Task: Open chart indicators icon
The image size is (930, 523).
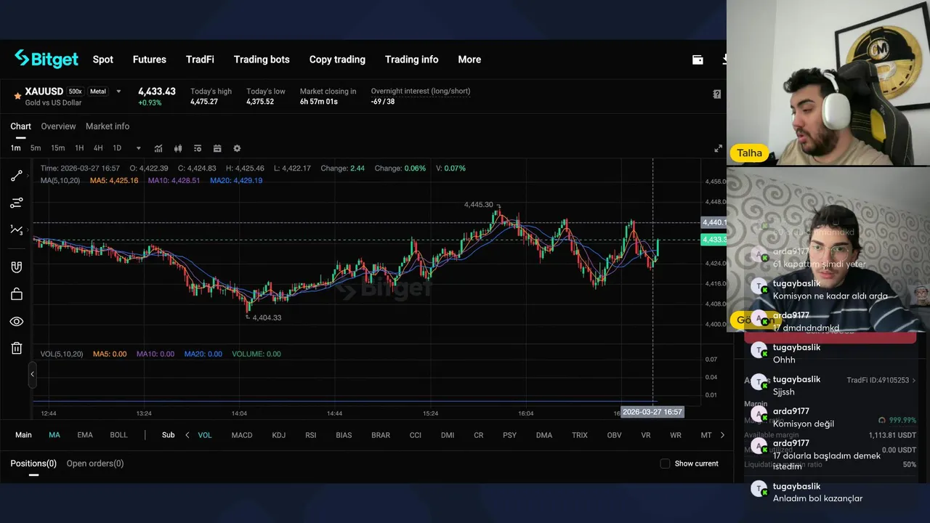Action: coord(158,148)
